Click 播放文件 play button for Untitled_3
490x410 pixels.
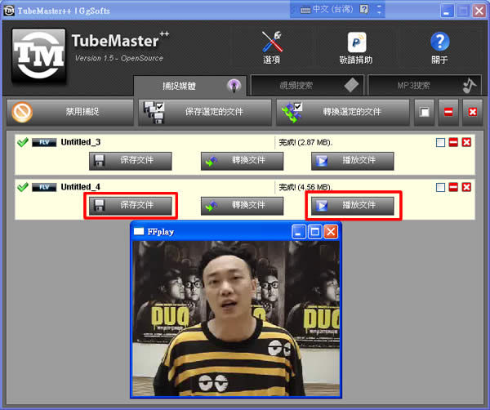tap(353, 161)
